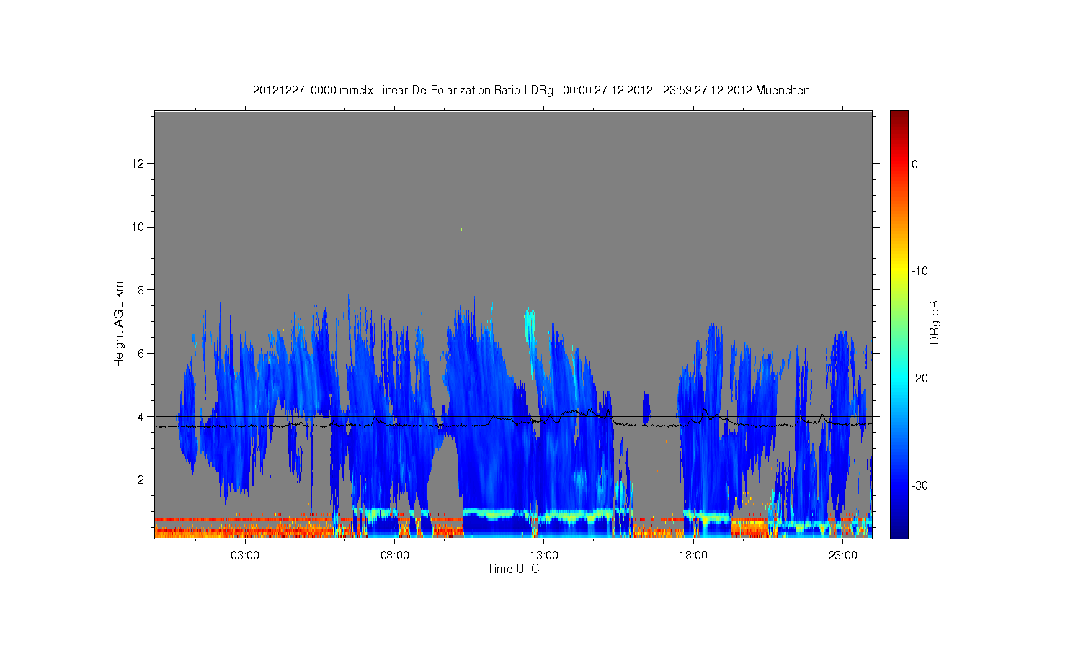This screenshot has height=648, width=1081.
Task: Click the 18:00 time tick label
Action: pos(694,556)
